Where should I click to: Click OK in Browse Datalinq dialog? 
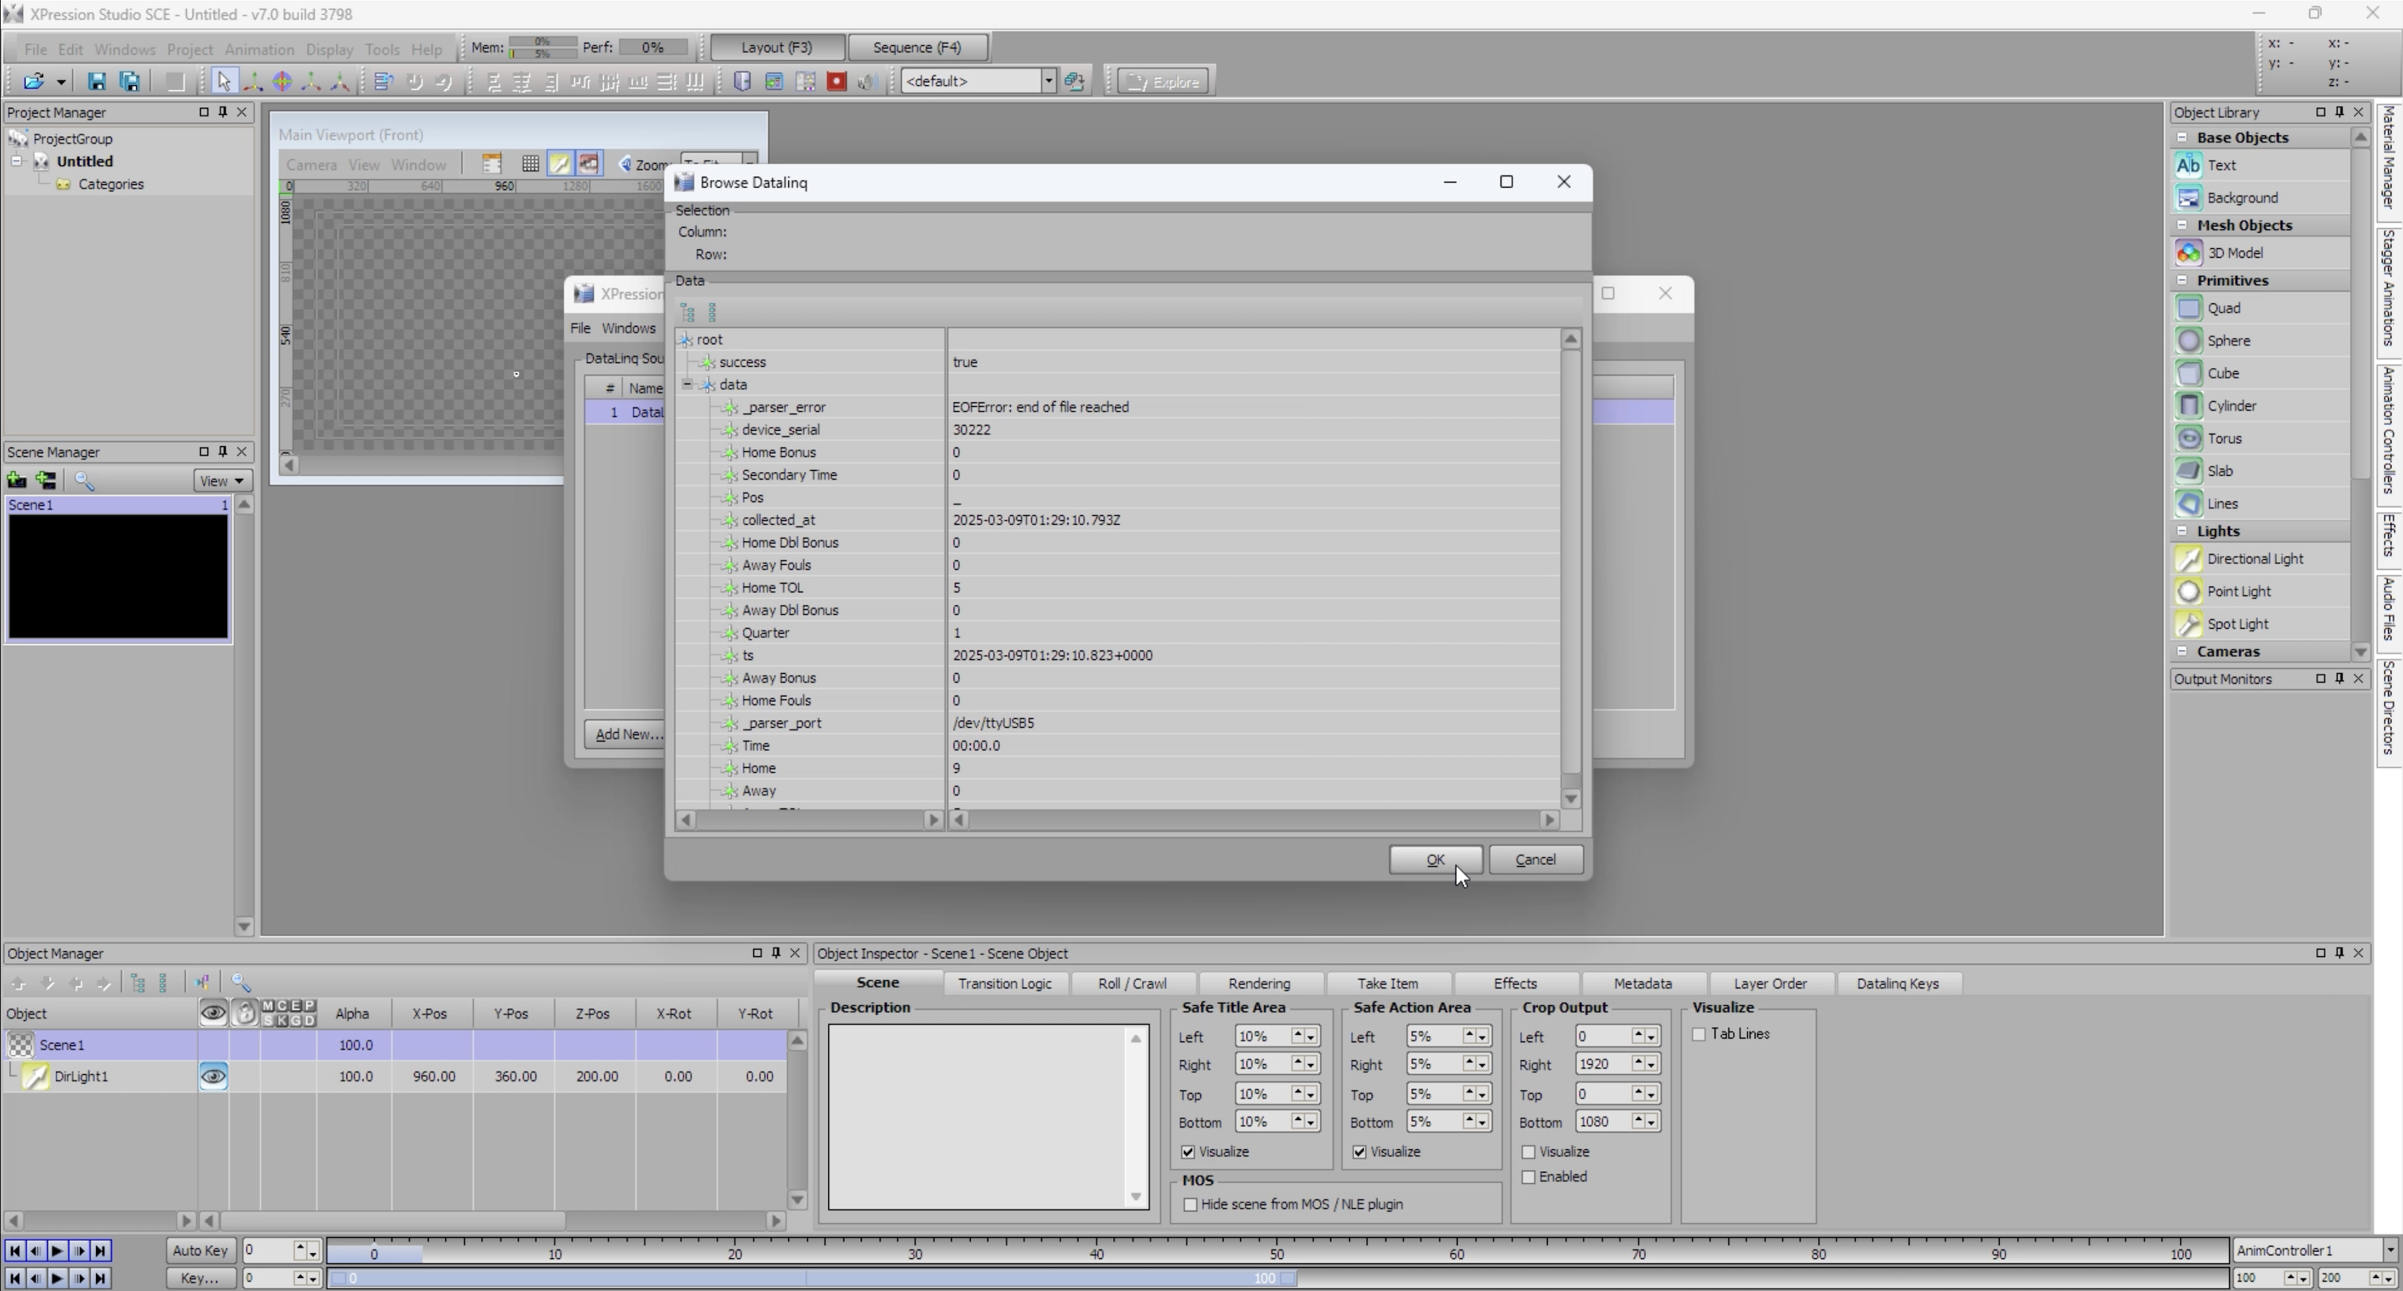pyautogui.click(x=1434, y=860)
